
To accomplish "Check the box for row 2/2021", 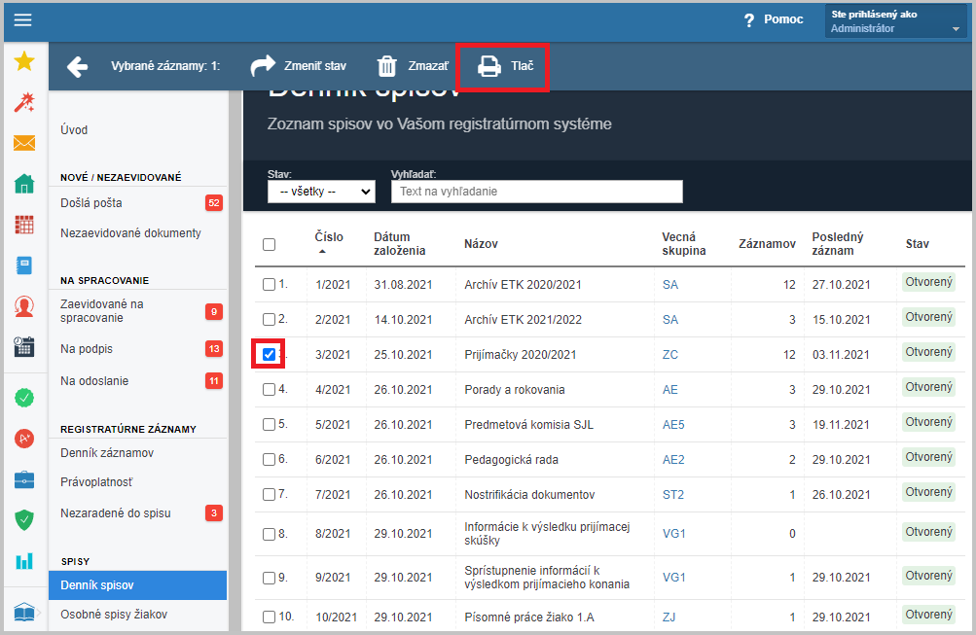I will [x=269, y=319].
